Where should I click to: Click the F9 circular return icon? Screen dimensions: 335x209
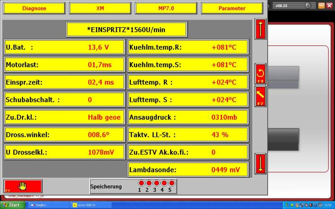tap(260, 74)
